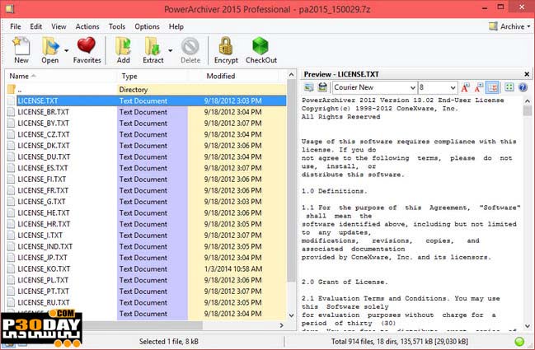Close the Preview panel
This screenshot has height=350, width=535.
tap(527, 74)
